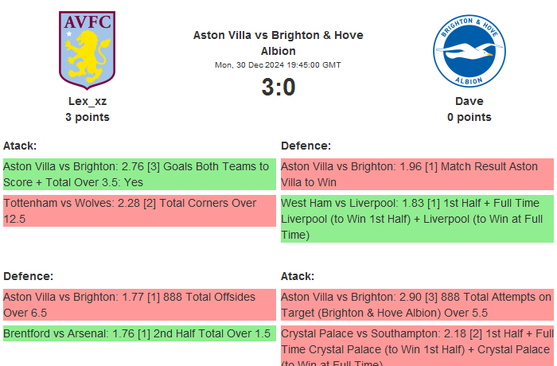Click the Aston Villa AVFC crest
Screen dimensions: 557x366
pyautogui.click(x=88, y=49)
